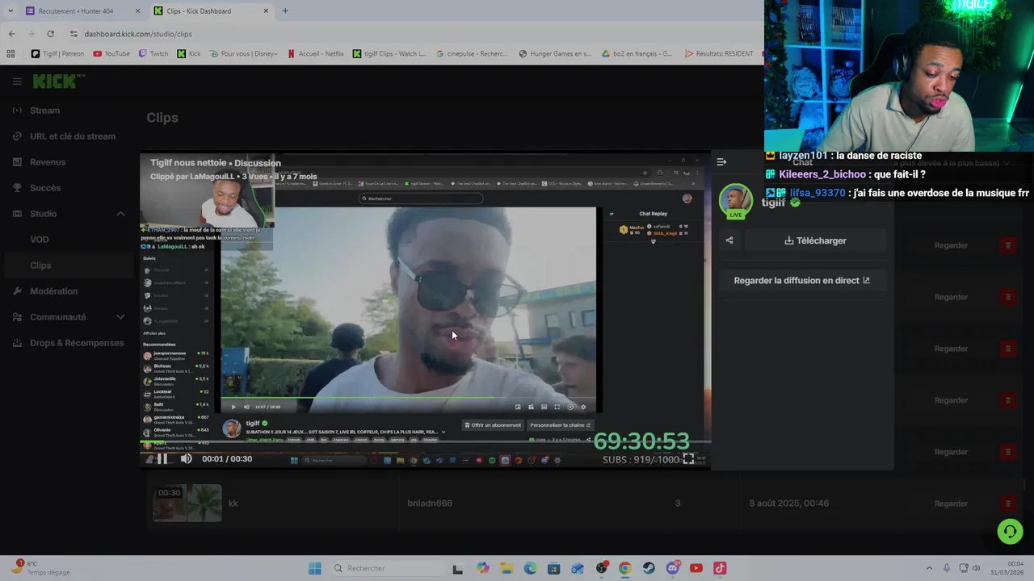
Task: Open File Explorer from the taskbar
Action: (506, 568)
